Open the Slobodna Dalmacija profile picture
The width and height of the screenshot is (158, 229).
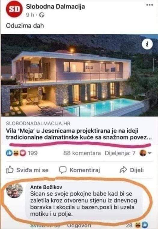tap(14, 9)
